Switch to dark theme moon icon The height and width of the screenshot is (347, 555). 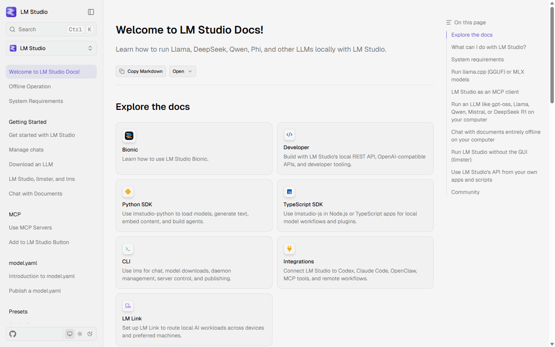click(90, 334)
